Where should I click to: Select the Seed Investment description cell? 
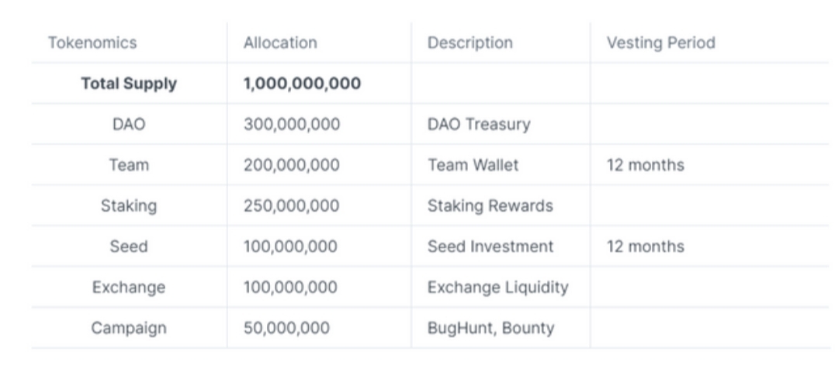point(490,247)
